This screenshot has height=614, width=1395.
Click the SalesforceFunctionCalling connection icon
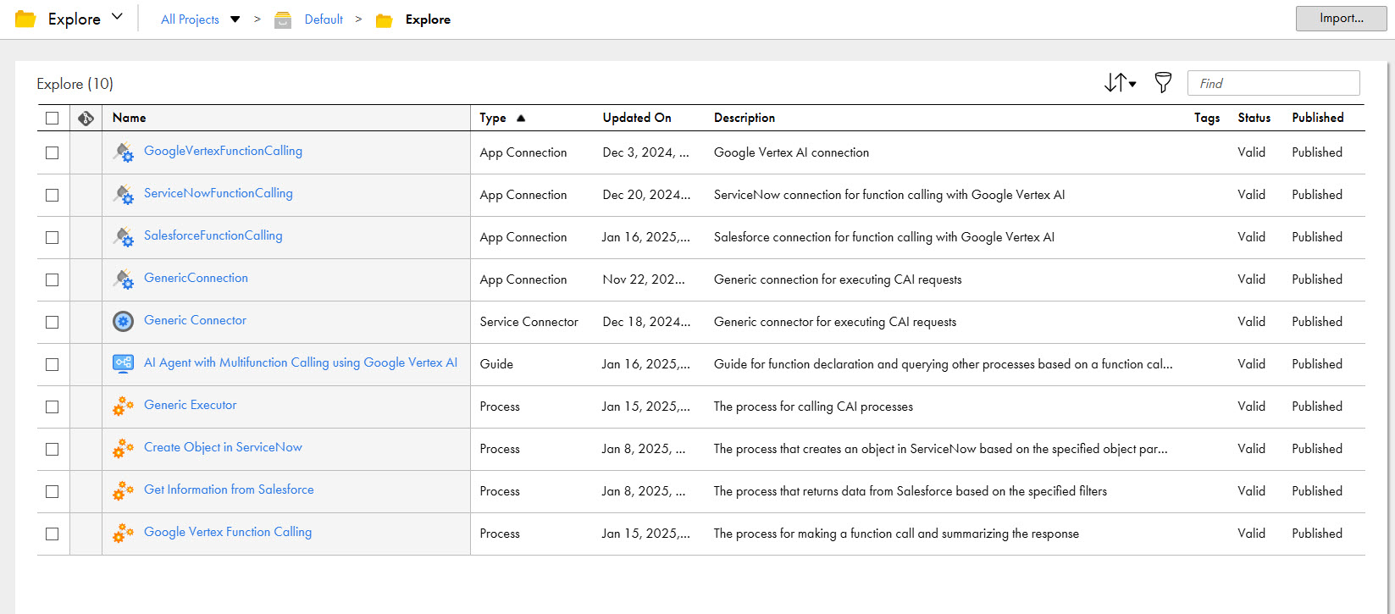point(124,237)
